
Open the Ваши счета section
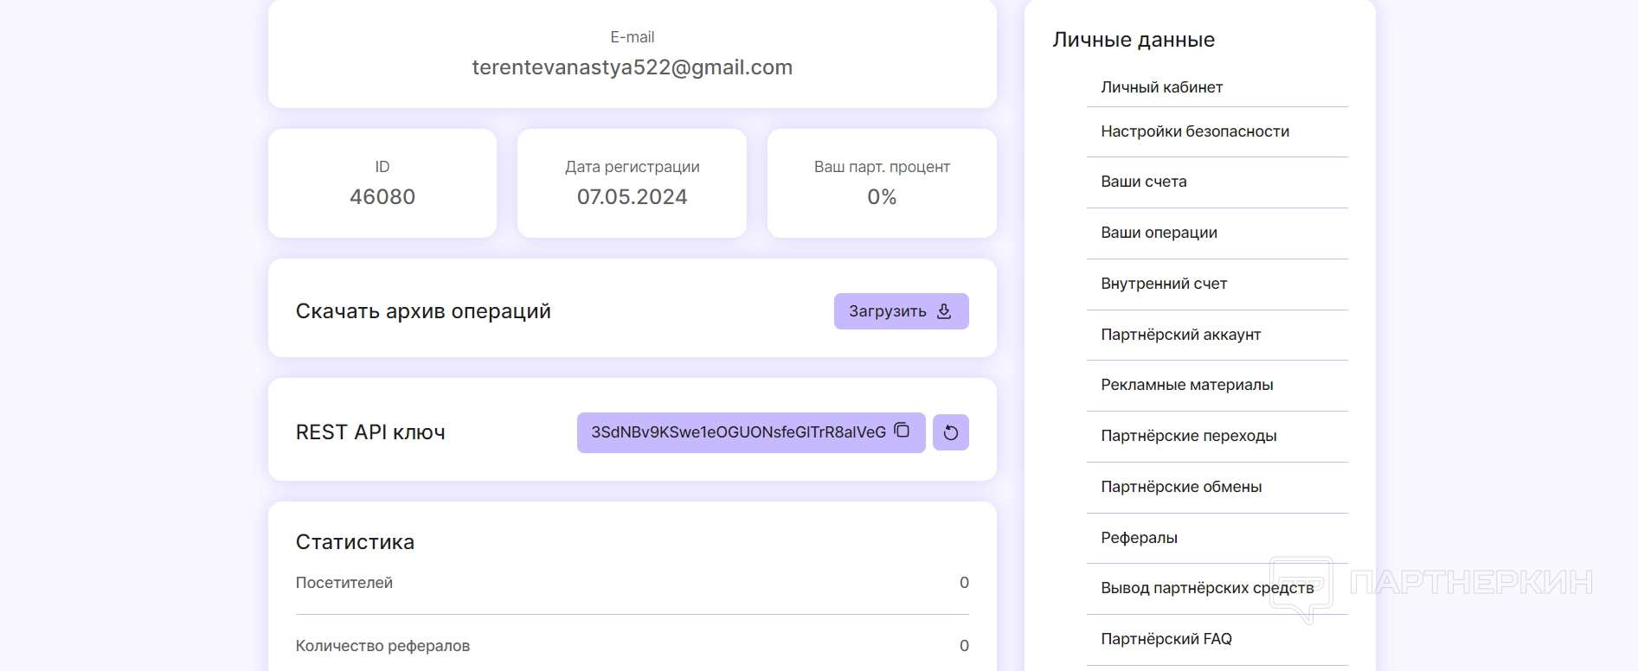coord(1143,182)
